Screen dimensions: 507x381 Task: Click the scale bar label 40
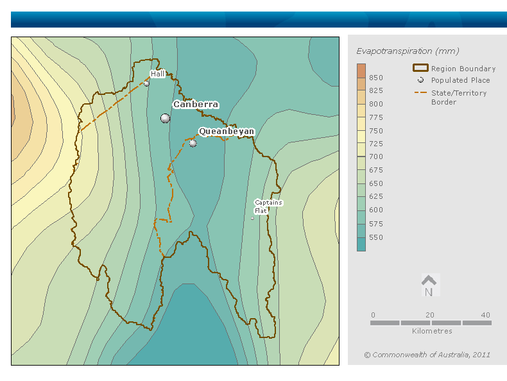pos(485,315)
